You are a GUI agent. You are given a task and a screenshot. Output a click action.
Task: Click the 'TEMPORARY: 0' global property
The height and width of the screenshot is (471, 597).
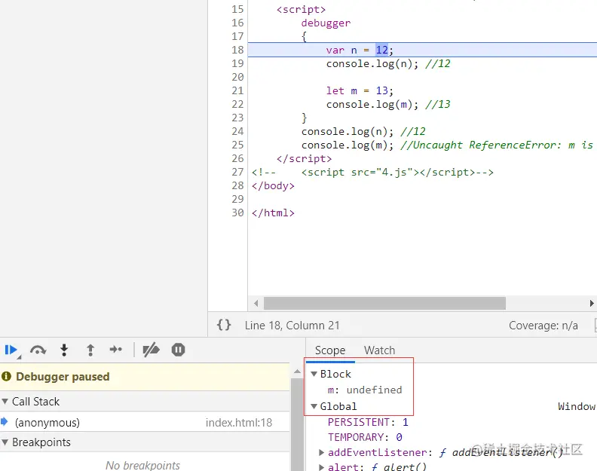click(x=365, y=437)
